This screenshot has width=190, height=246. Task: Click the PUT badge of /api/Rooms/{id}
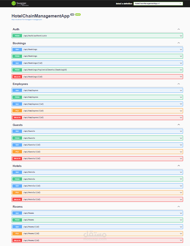[17, 233]
